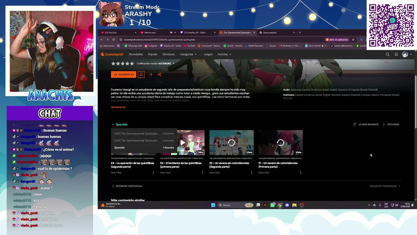The height and width of the screenshot is (235, 417).
Task: Reload the Crunchyroll page
Action: (x=113, y=40)
